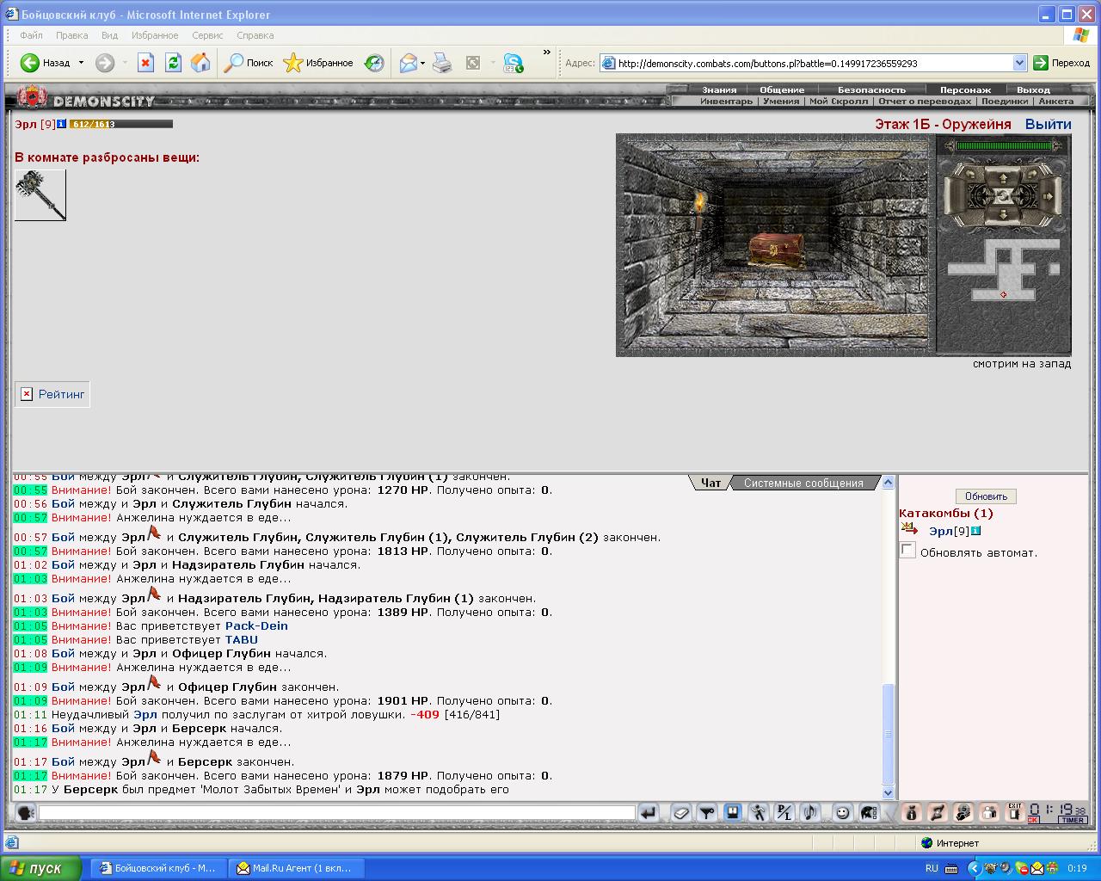Toggle the highlighted save-disk chat icon

732,812
